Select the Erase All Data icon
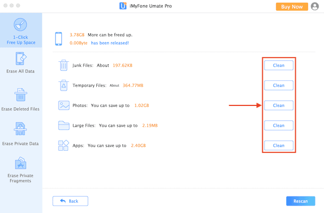 tap(21, 59)
